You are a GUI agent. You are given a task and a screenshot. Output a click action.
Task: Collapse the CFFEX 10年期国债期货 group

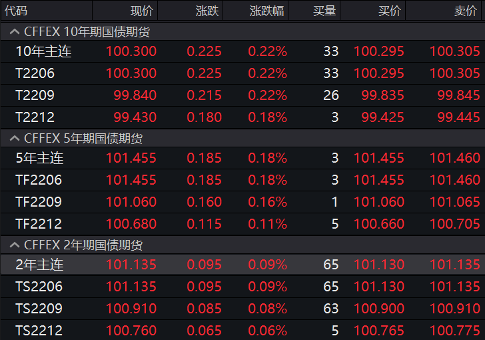point(14,31)
